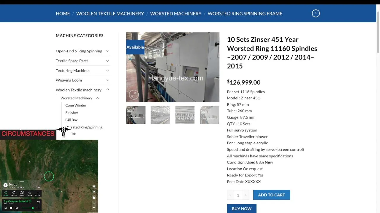Open Weaving Loom category link
Screen dimensions: 380x213
[69, 80]
